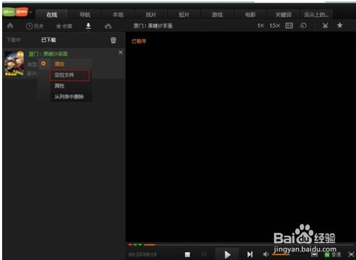Viewport: 356px width, 260px height.
Task: Play the paused video
Action: click(x=227, y=254)
